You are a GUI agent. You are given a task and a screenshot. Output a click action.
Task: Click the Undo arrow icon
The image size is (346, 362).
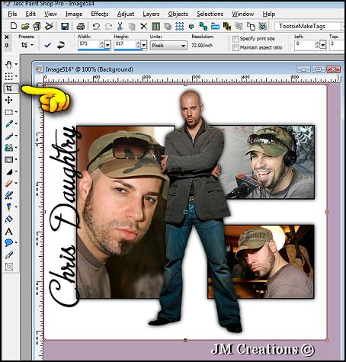click(96, 26)
